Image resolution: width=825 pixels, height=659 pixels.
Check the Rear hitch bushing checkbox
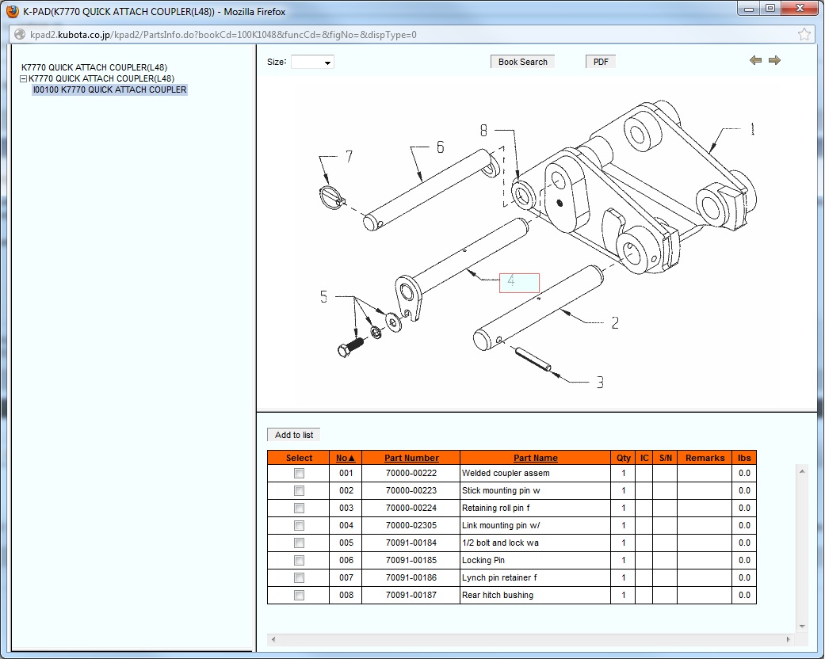(x=299, y=595)
